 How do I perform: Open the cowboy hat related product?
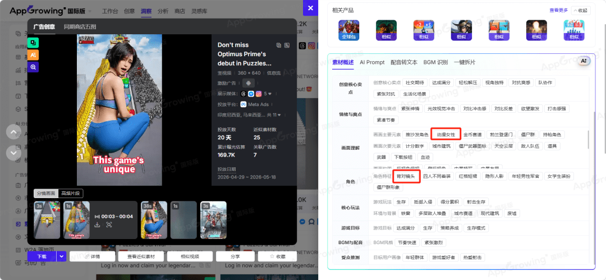click(x=461, y=30)
